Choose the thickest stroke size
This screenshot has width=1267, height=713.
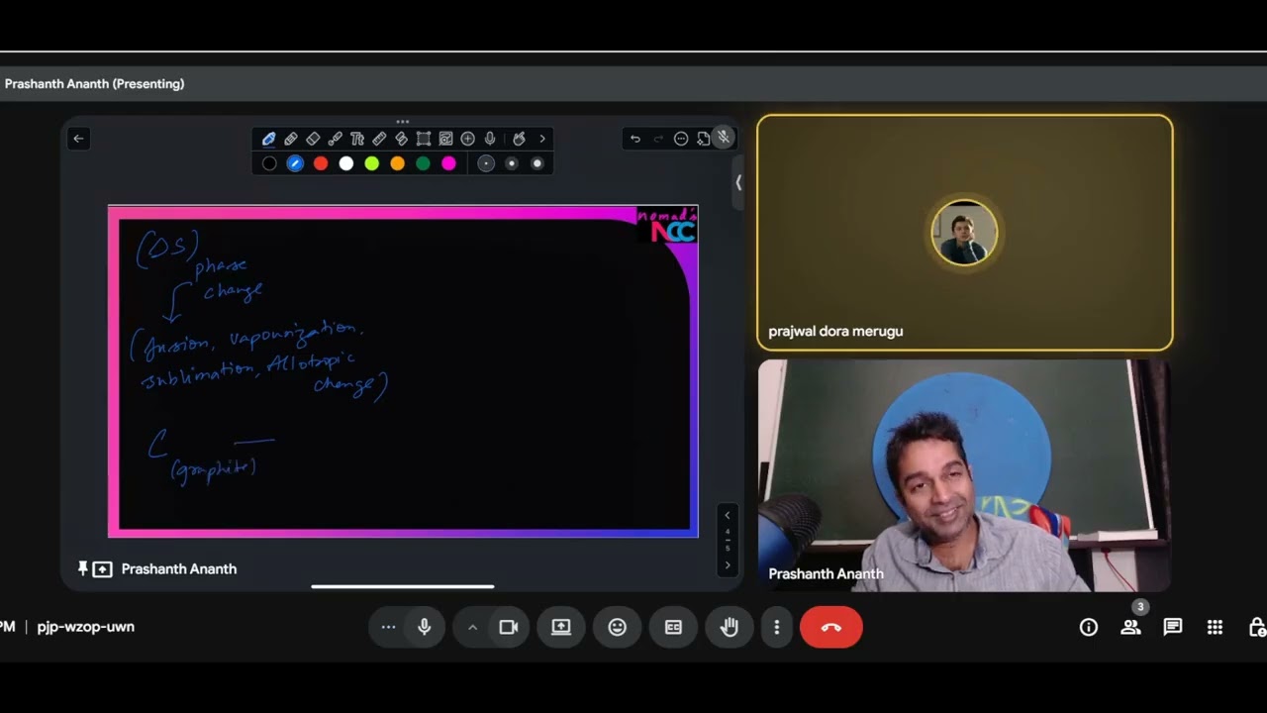coord(537,163)
